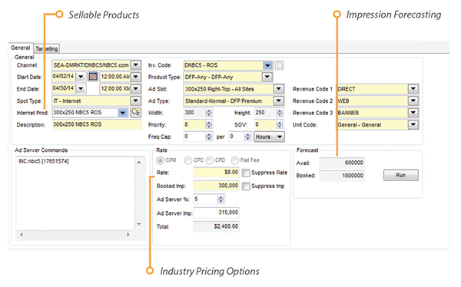Open the Freq Cap Hours dropdown
461x287 pixels.
click(270, 137)
